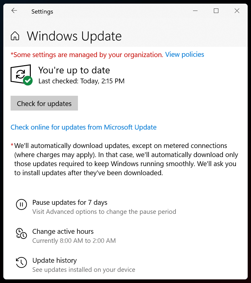The image size is (251, 283).
Task: Click the history icon for Update history
Action: point(21,262)
